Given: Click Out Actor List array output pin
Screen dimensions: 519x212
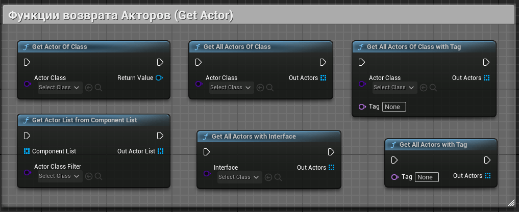Looking at the screenshot, I should pyautogui.click(x=160, y=151).
